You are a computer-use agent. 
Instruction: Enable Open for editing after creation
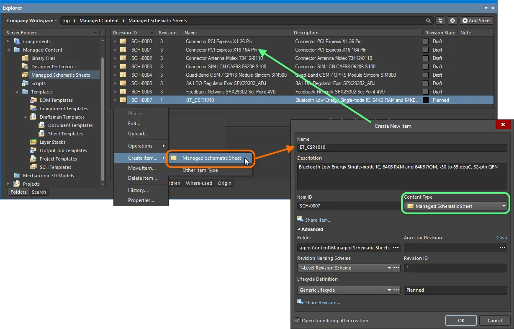point(298,321)
